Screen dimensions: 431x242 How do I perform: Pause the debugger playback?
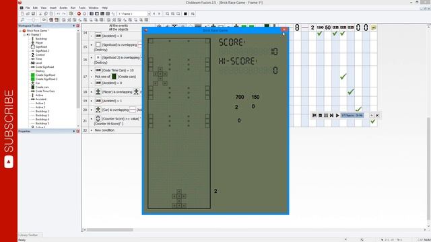(326, 116)
